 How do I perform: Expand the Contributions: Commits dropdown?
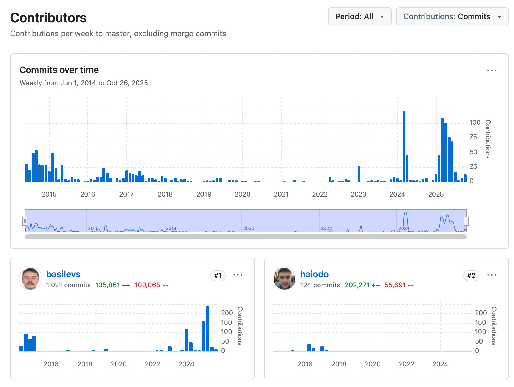point(452,16)
